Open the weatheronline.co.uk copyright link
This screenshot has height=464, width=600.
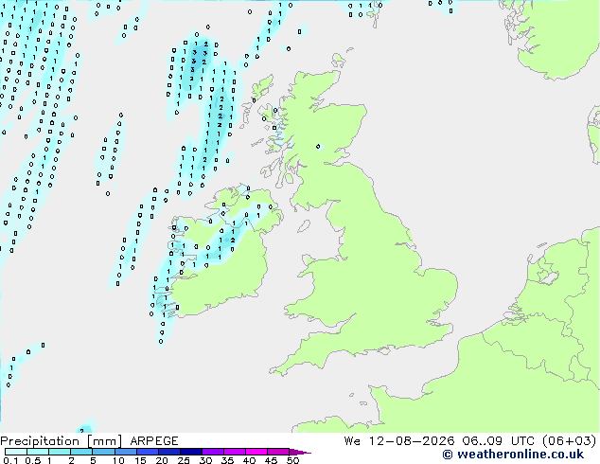513,455
